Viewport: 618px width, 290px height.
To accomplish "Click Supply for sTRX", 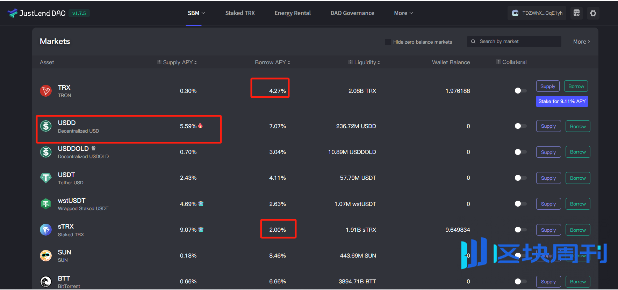I will [548, 230].
